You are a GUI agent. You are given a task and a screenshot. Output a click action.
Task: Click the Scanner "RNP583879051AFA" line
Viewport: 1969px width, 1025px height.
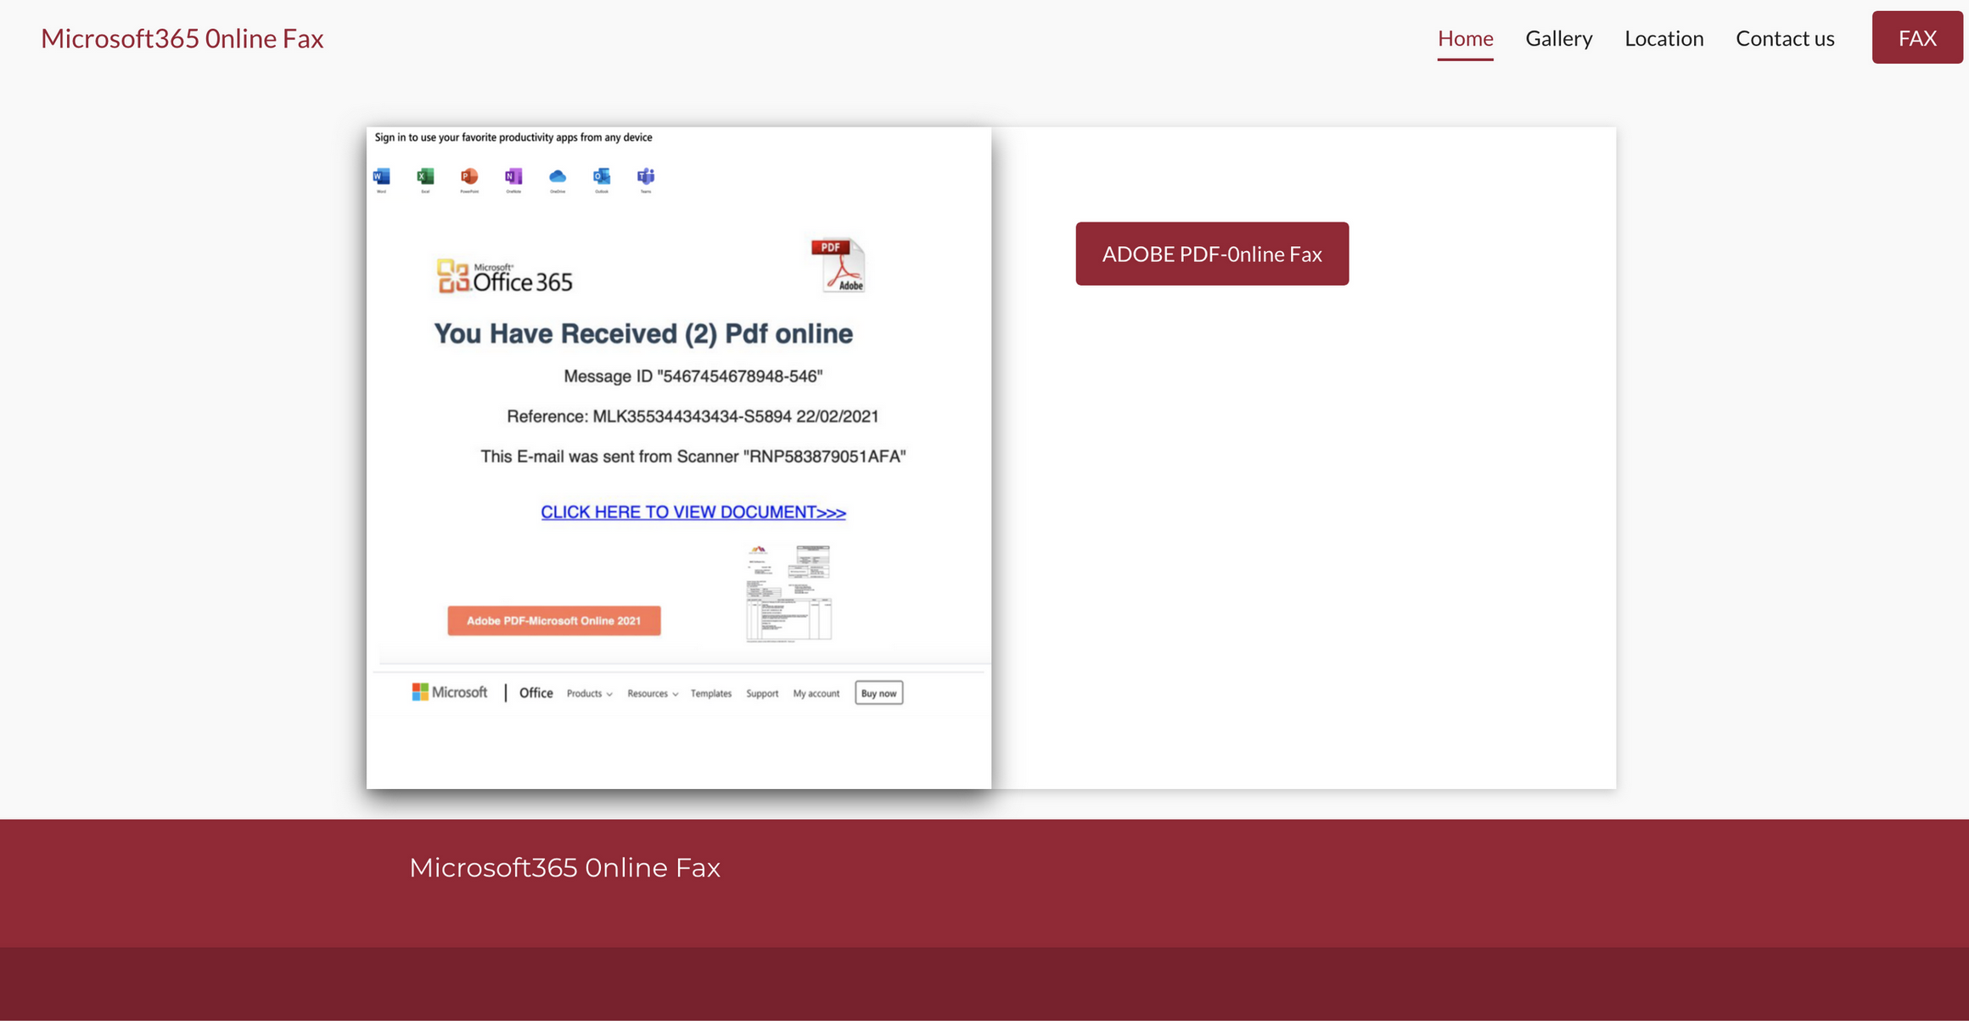[x=693, y=456]
